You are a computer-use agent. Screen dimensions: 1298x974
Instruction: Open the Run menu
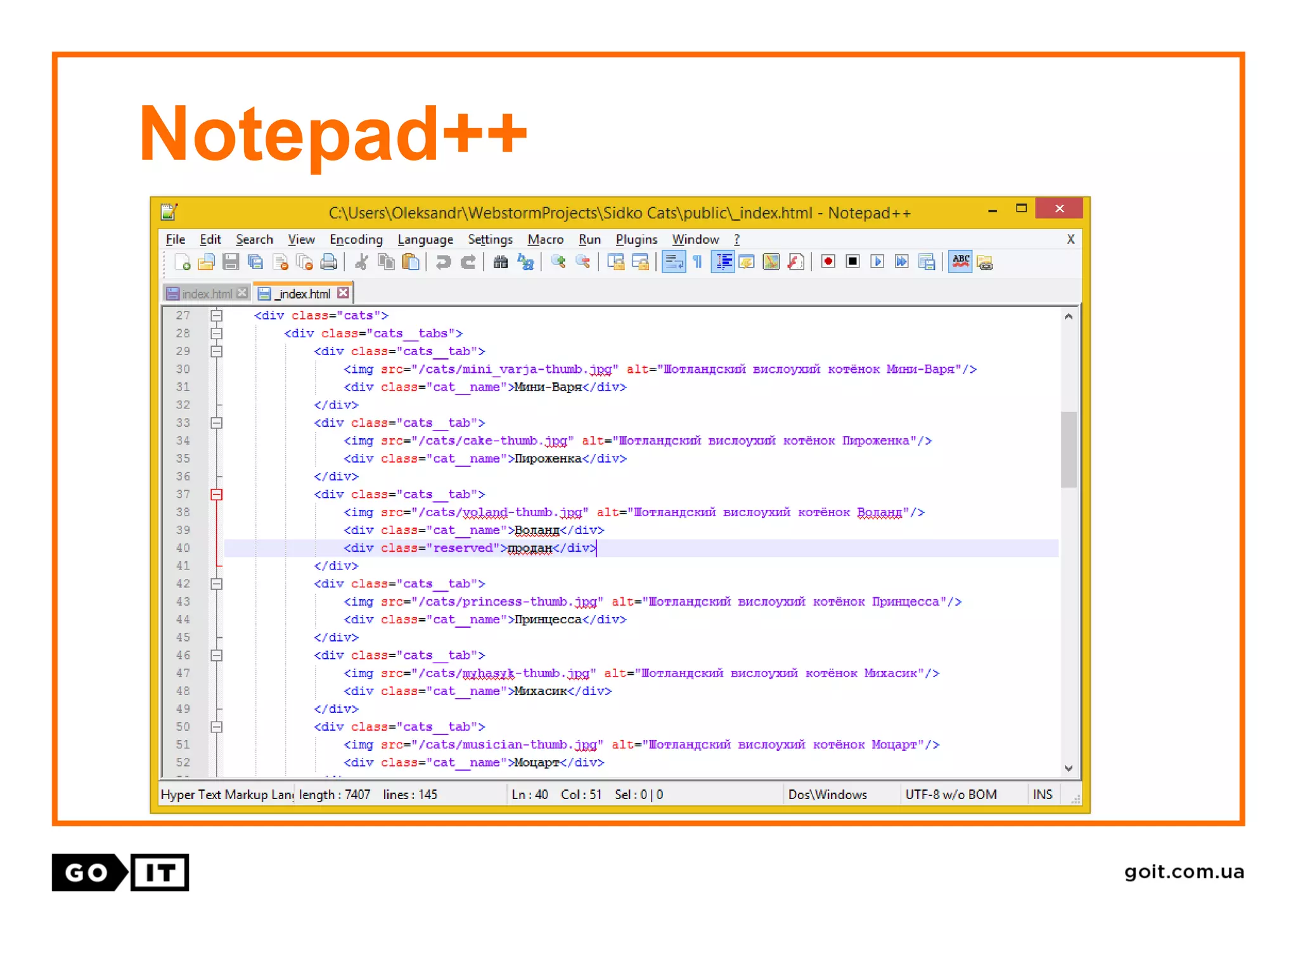tap(589, 240)
